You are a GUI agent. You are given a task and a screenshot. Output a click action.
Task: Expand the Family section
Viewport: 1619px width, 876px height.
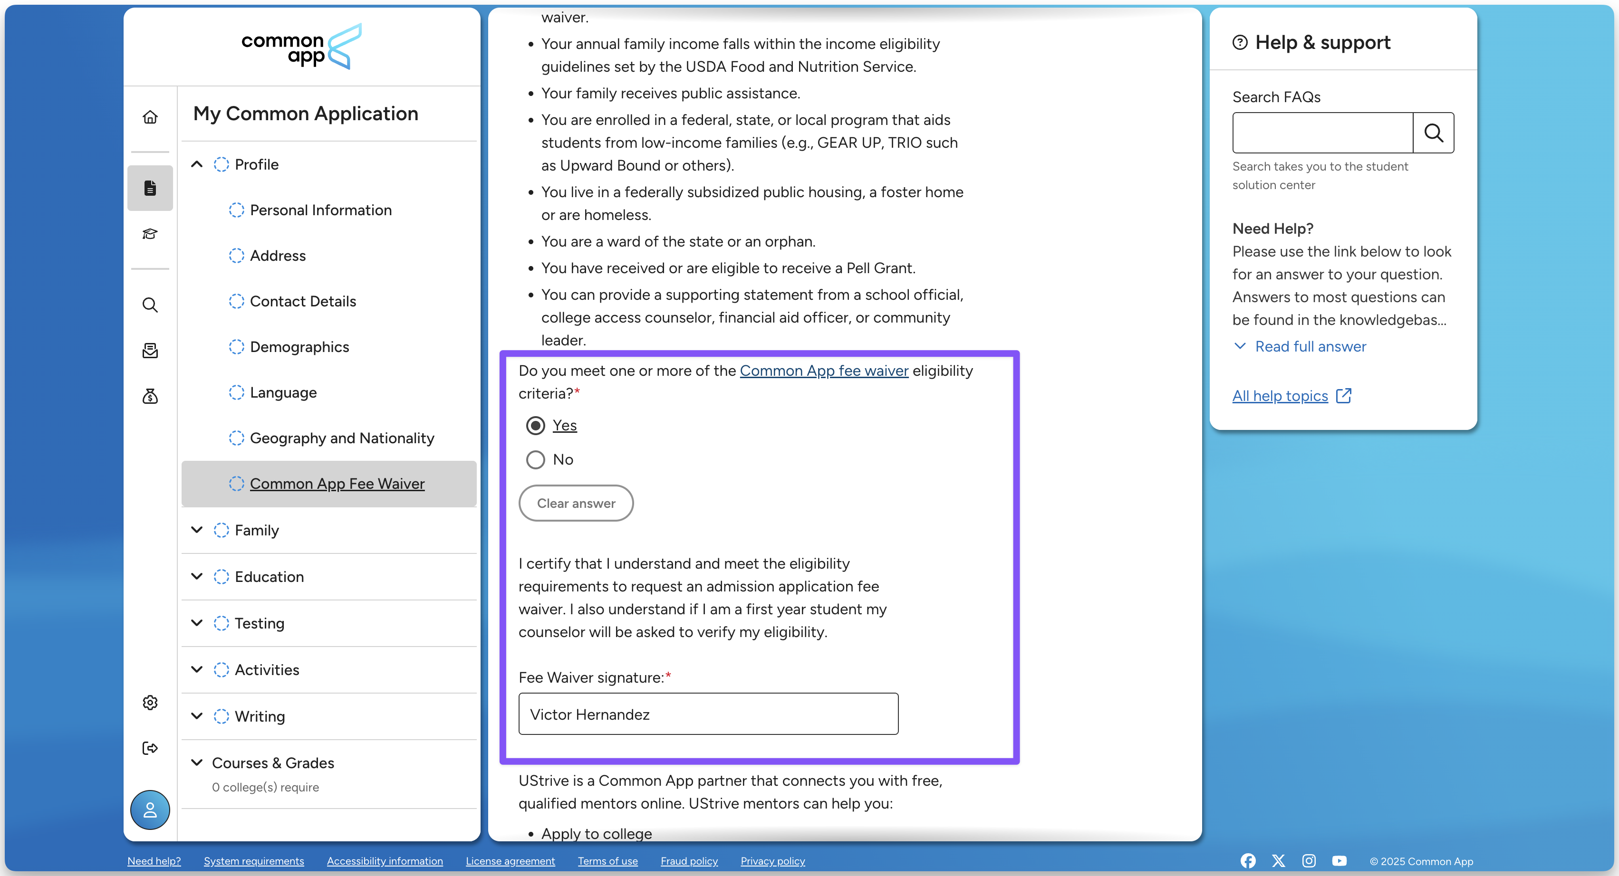[197, 530]
